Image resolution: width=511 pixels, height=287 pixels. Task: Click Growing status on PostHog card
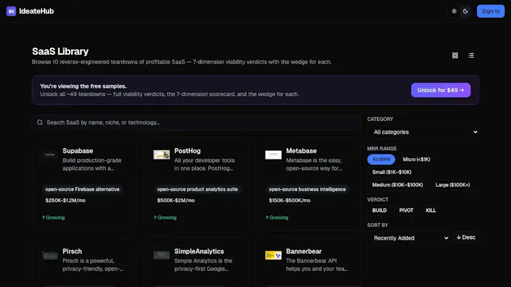point(165,217)
